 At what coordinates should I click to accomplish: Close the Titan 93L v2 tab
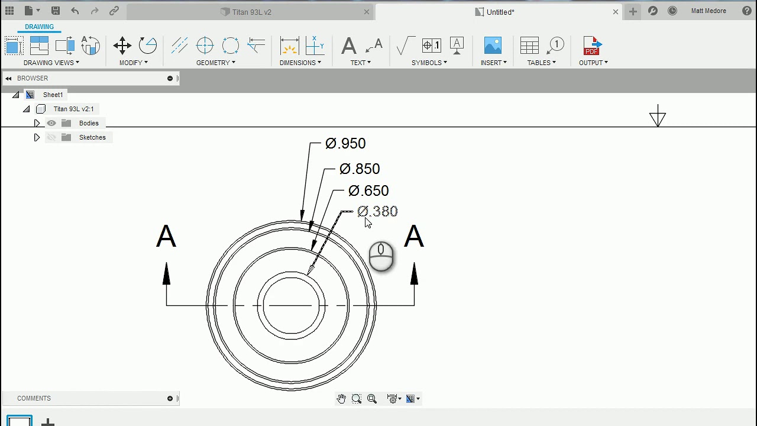[367, 12]
